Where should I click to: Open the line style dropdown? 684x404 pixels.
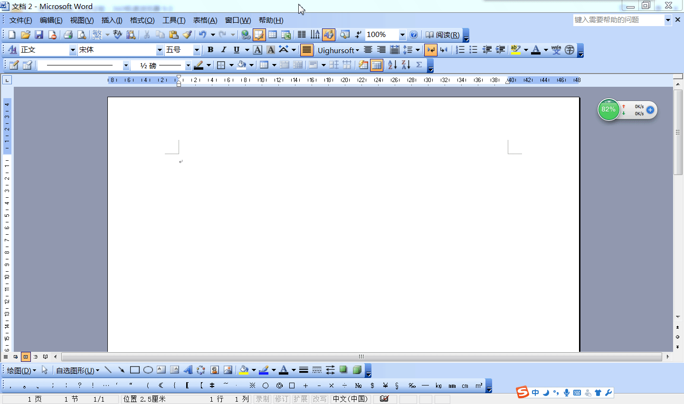coord(126,65)
